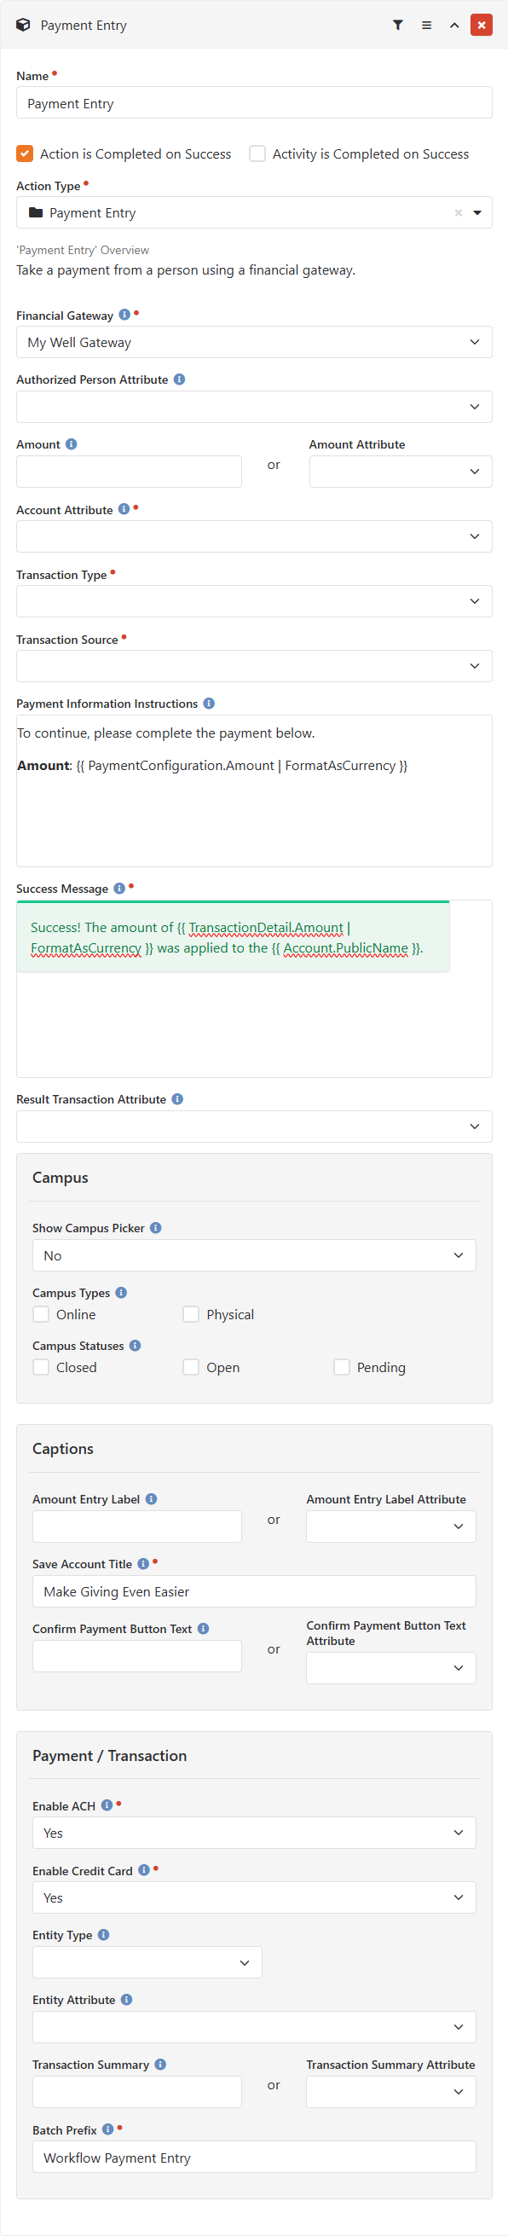Screen dimensions: 508x2236
Task: Enable Activity is Completed on Success checkbox
Action: coord(257,154)
